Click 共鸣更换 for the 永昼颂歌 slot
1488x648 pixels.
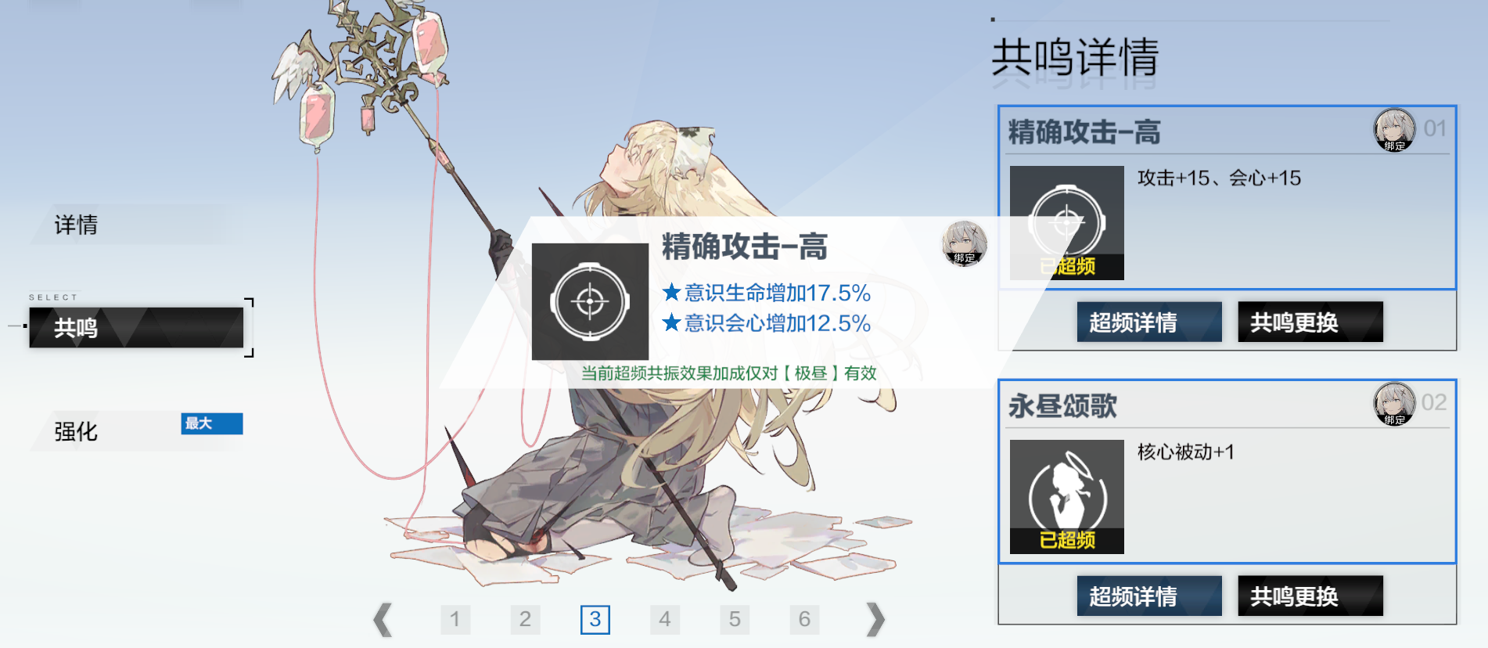pyautogui.click(x=1310, y=596)
